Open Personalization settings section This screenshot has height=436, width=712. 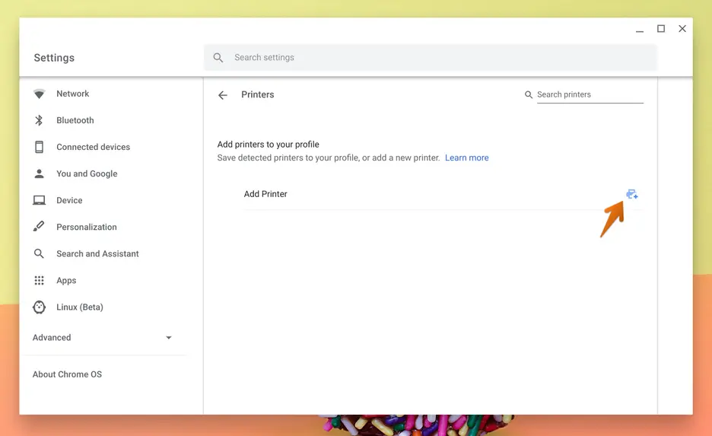[x=86, y=227]
